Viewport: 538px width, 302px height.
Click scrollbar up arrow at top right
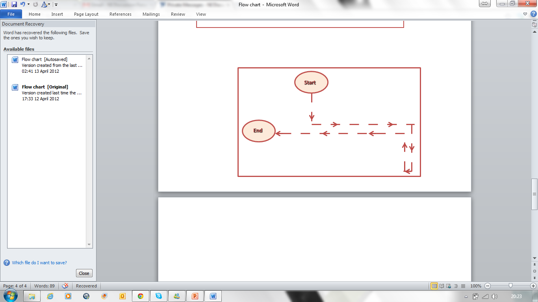click(534, 31)
